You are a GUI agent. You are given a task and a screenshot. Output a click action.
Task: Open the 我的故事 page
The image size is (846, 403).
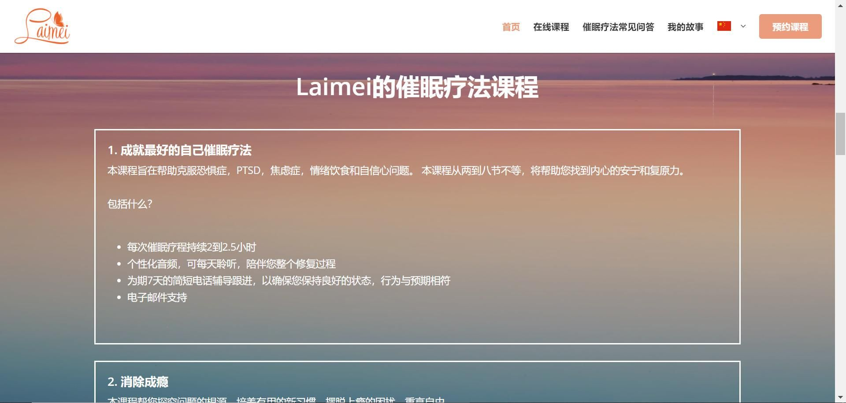click(685, 26)
